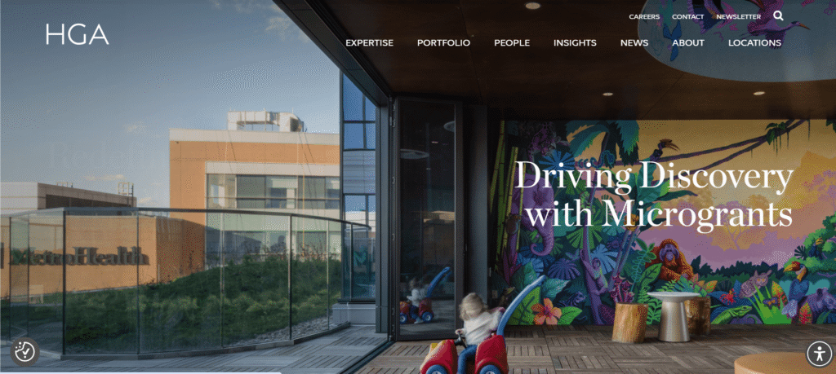Click the HGA logo
This screenshot has height=374, width=836.
coord(78,34)
